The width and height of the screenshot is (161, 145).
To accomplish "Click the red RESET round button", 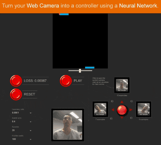I will click(16, 94).
